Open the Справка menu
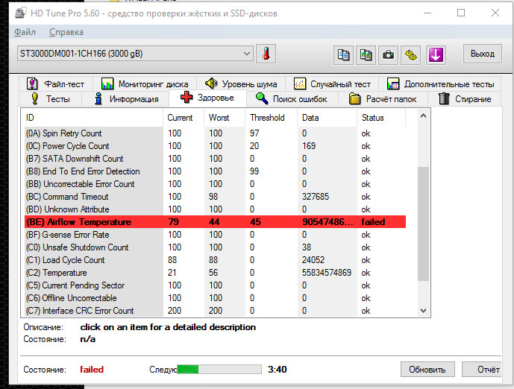Screen dimensions: 514x389 point(66,32)
